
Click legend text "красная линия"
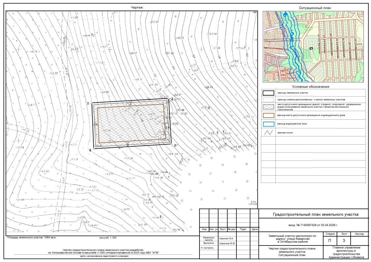[x=285, y=133]
